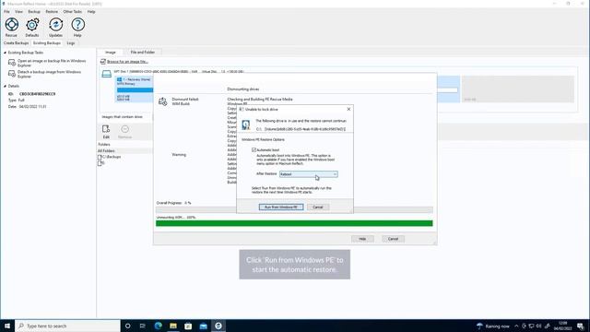Screen dimensions: 590x332
Task: Click Help button in restore progress window
Action: point(362,239)
